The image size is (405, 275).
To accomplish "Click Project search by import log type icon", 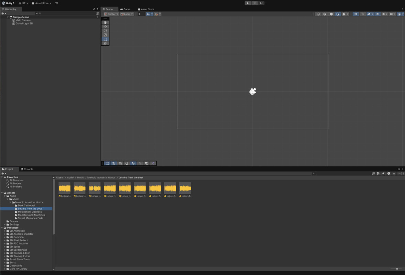I will pos(388,173).
